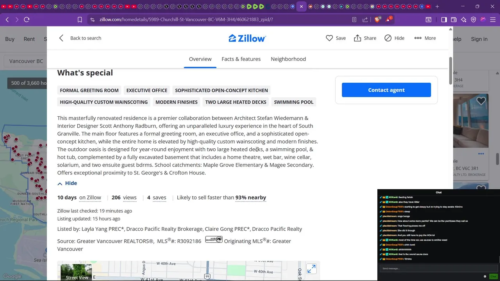500x281 pixels.
Task: Reload the Zillow page
Action: [27, 20]
